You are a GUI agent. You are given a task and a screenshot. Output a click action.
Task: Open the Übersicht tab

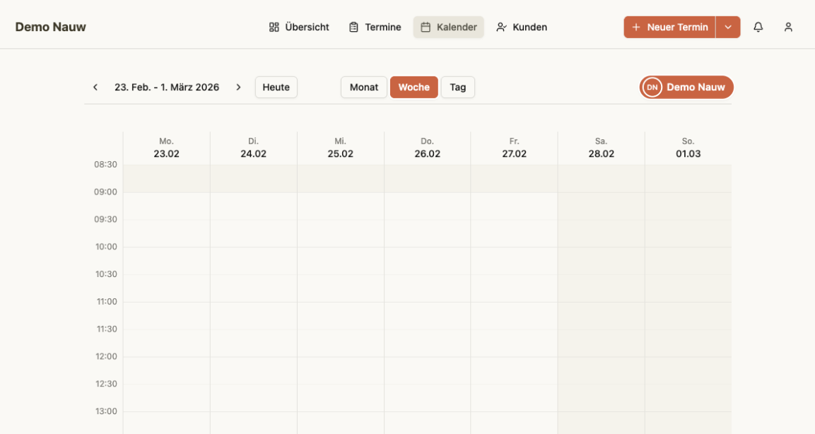pos(299,27)
